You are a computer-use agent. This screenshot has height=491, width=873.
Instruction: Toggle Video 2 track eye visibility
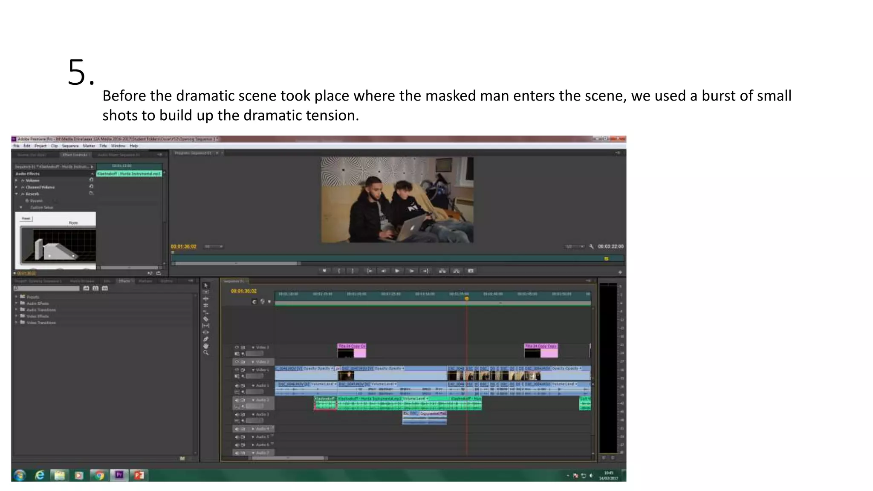pos(237,362)
